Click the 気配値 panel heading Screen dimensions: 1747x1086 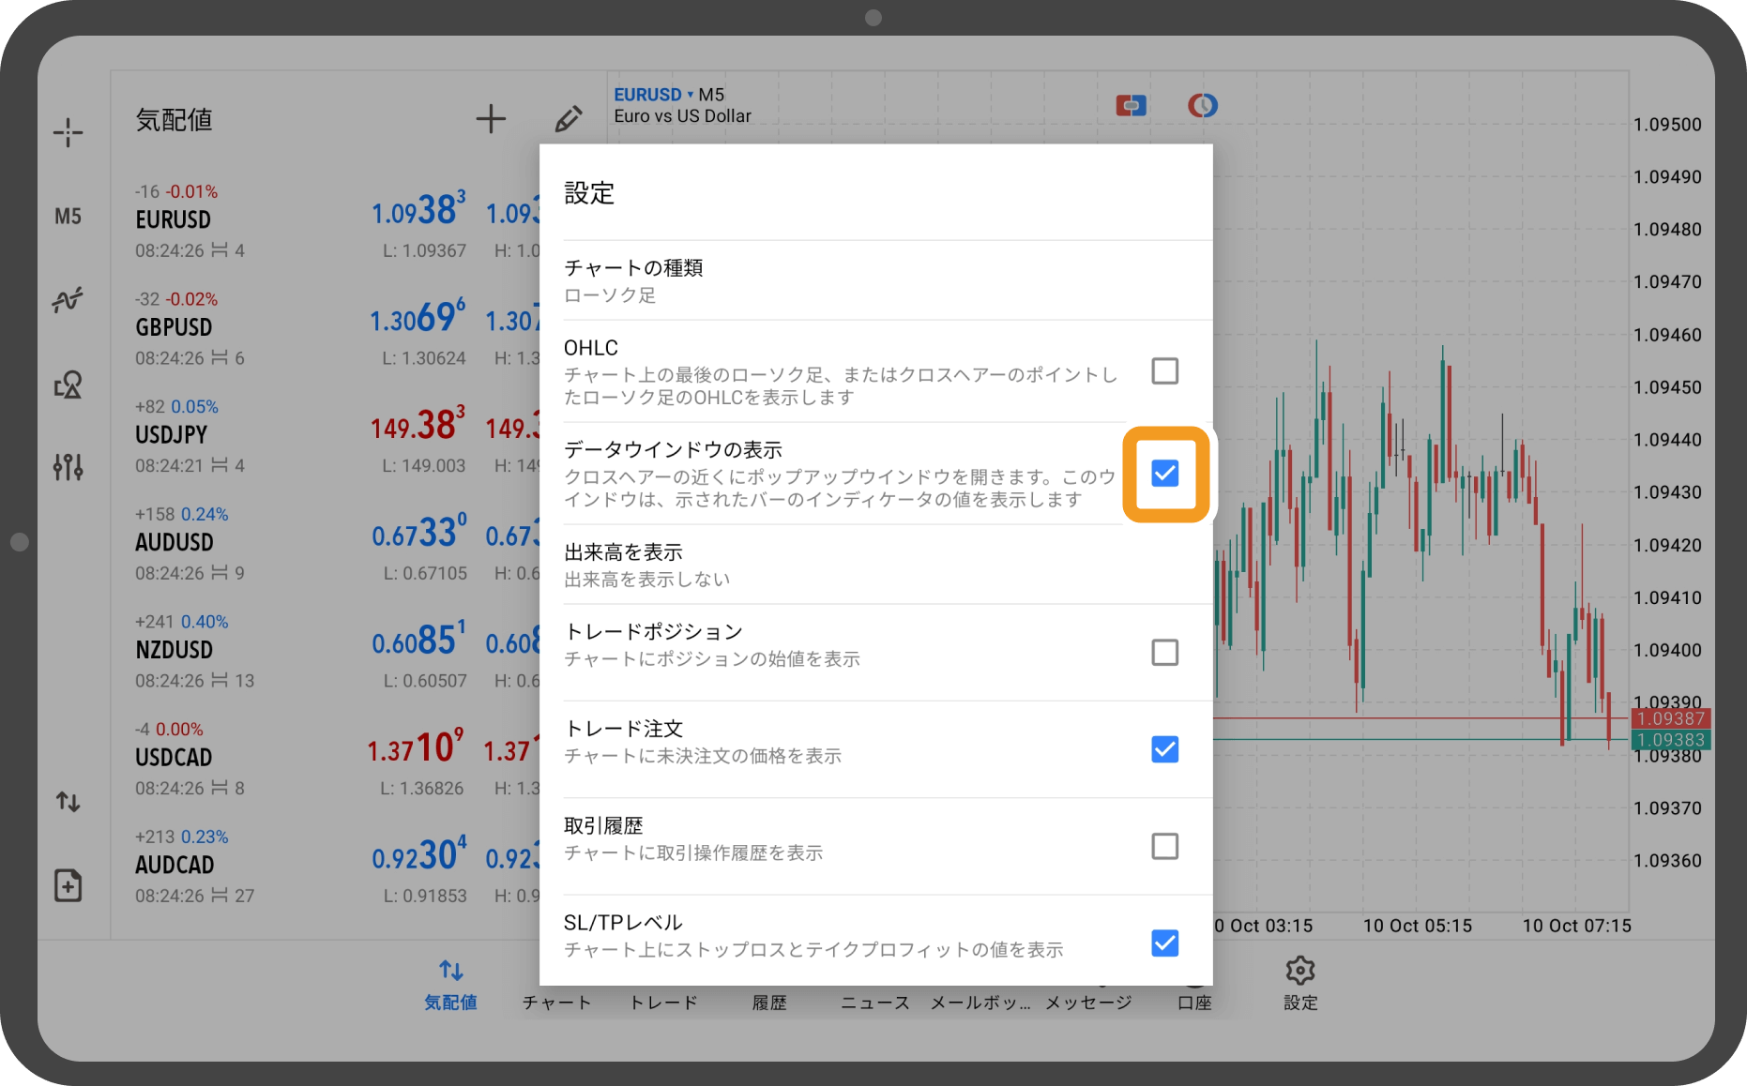pyautogui.click(x=174, y=120)
